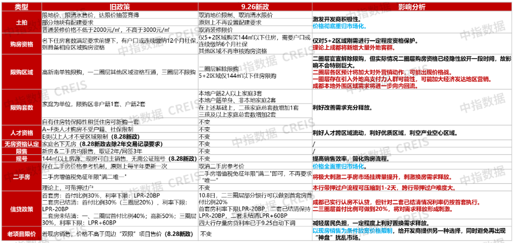Viewport: 514px width, 243px height.
Task: Click the '影响分析' column header
Action: coord(412,7)
